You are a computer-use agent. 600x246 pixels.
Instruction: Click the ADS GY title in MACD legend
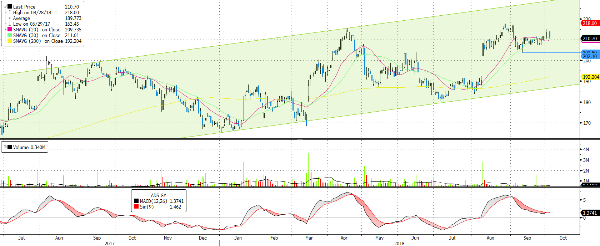(159, 195)
